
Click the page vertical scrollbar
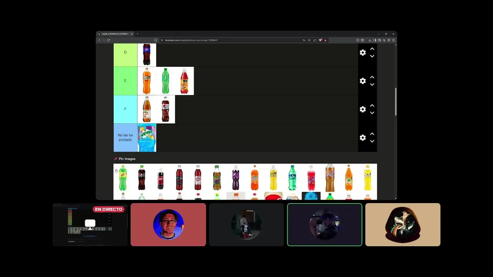pyautogui.click(x=396, y=102)
